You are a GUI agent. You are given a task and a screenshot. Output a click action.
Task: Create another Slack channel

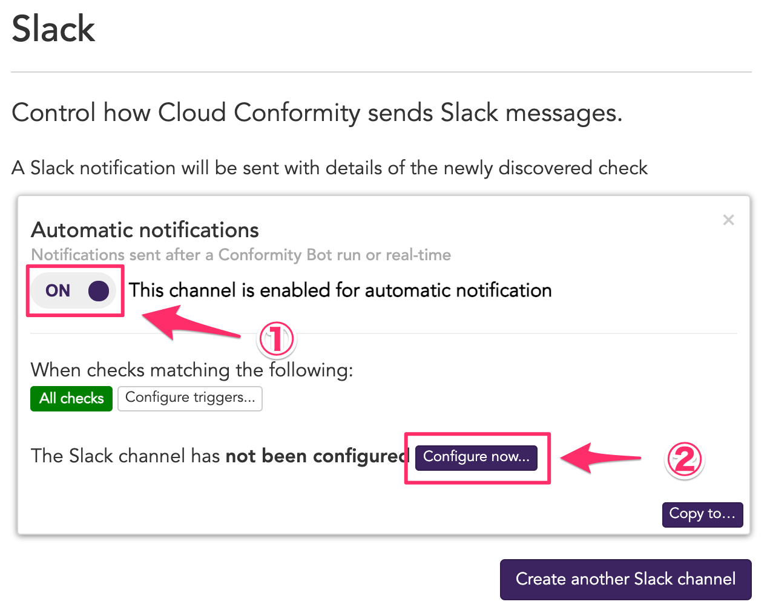[x=625, y=579]
